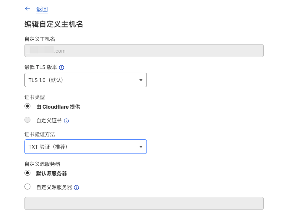The image size is (293, 221).
Task: Click info icon next to 自定义源服务器
Action: coord(76,188)
